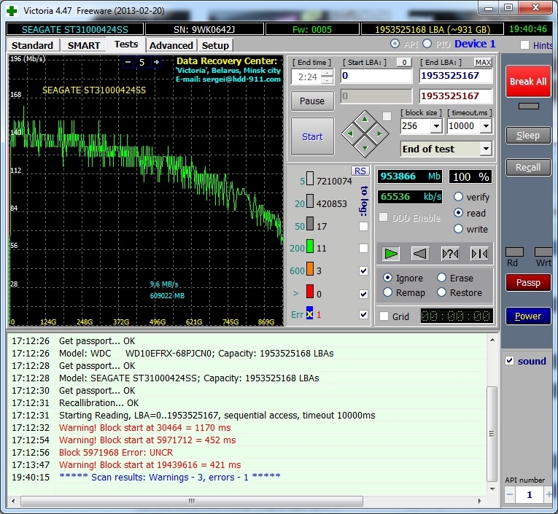
Task: Toggle log checkbox for 50 ms blocks
Action: pyautogui.click(x=363, y=226)
